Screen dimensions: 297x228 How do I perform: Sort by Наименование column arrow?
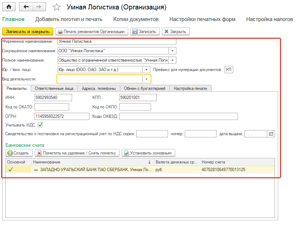tap(149, 162)
